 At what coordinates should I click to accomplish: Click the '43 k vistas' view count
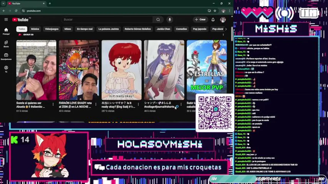pos(65,111)
